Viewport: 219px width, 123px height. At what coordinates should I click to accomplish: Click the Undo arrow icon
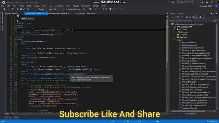tap(28, 9)
